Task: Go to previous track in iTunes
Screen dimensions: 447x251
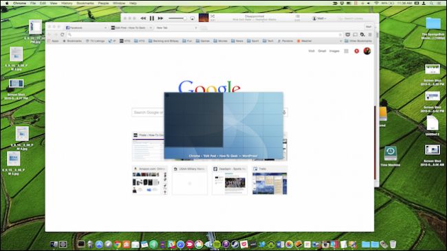Action: 143,19
